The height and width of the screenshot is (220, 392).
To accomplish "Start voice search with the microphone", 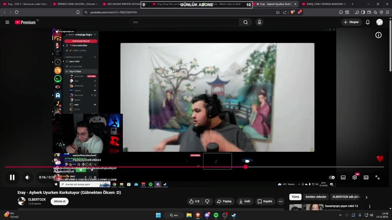I will [259, 22].
